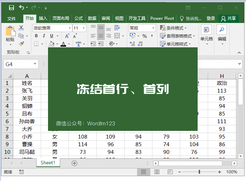Align text left
This screenshot has width=246, height=181.
click(93, 36)
